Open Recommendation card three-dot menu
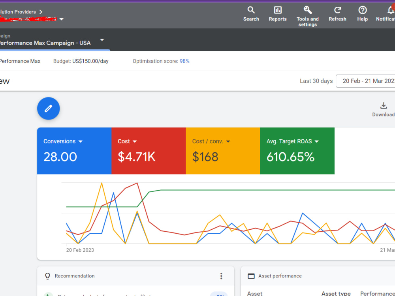This screenshot has height=296, width=395. click(x=221, y=276)
